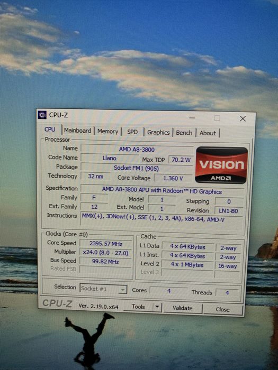
Task: Click the Close button at the bottom
Action: coord(223,309)
